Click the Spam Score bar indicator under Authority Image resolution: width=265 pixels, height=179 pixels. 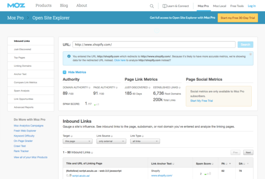coord(96,104)
